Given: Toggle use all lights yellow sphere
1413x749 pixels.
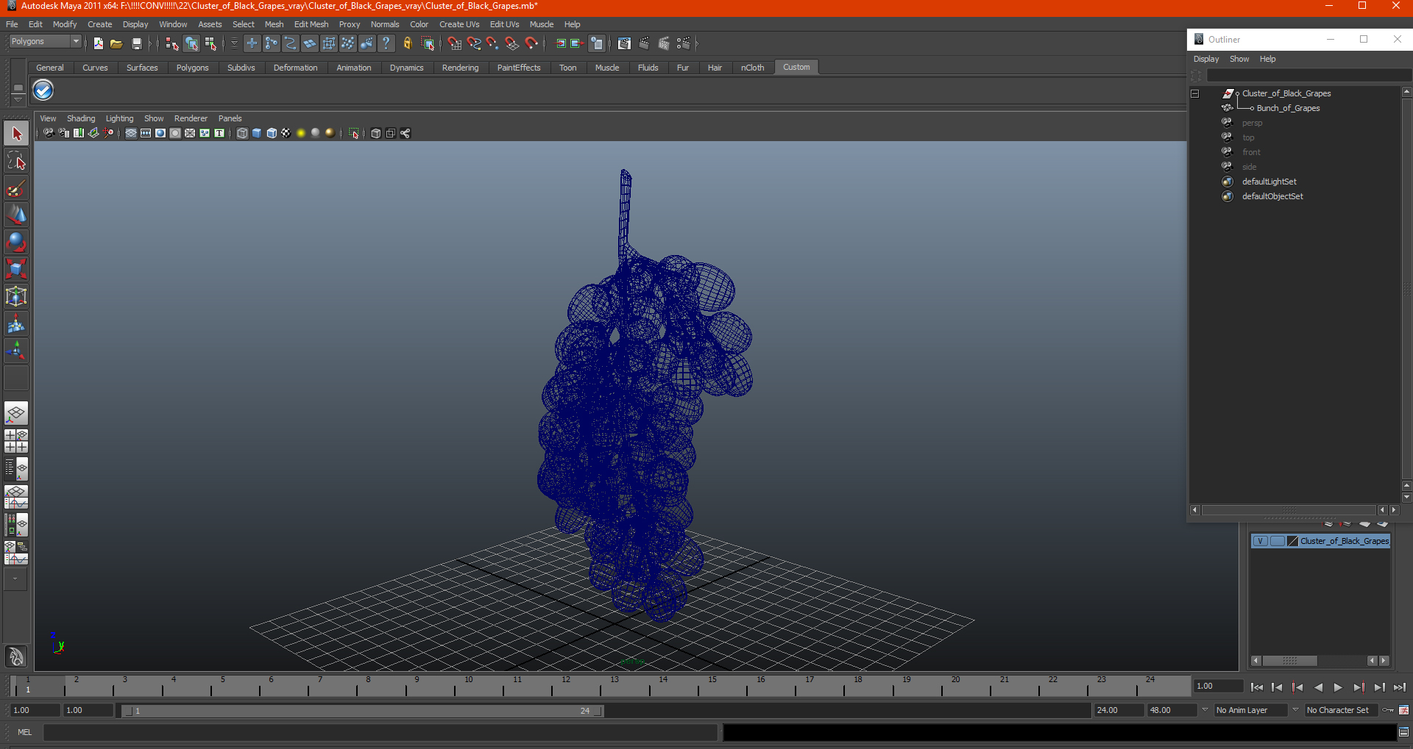Looking at the screenshot, I should (301, 133).
